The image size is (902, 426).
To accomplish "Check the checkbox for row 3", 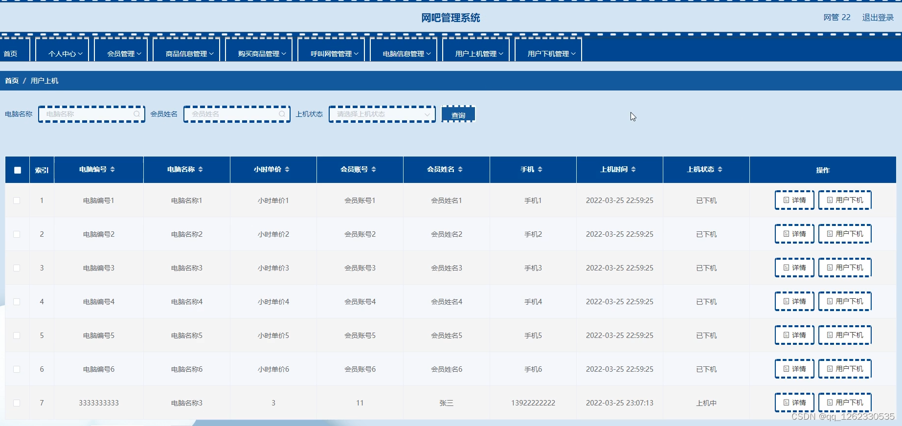I will point(17,268).
